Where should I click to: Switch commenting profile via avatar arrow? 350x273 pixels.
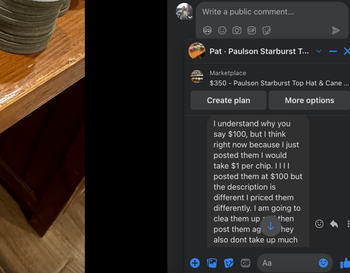[190, 17]
